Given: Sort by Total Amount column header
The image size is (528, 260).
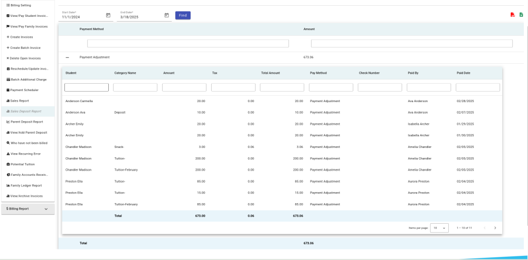Looking at the screenshot, I should tap(270, 73).
